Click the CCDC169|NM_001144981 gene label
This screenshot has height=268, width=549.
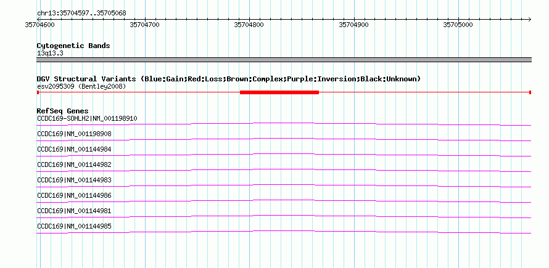(74, 211)
